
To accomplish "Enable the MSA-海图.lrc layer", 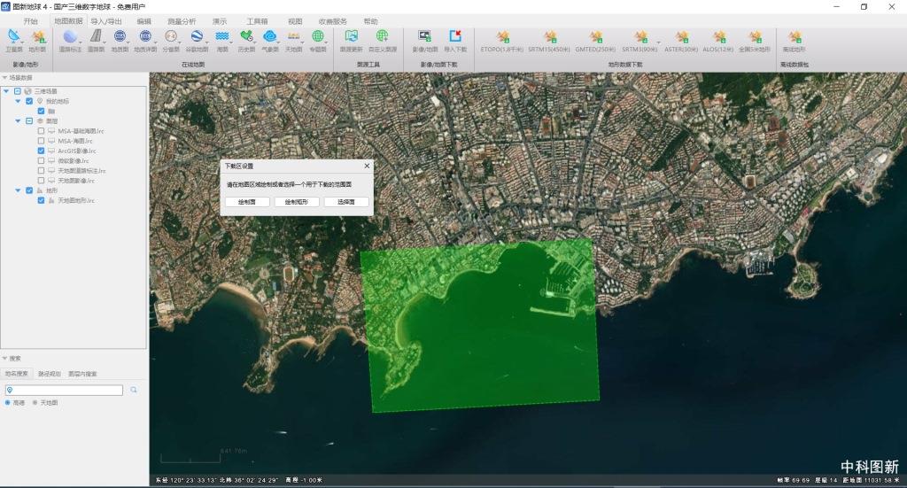I will coord(41,141).
